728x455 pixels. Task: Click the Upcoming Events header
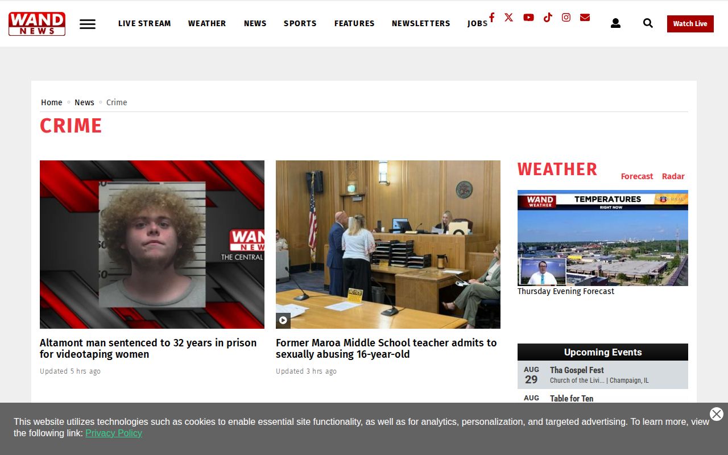[603, 352]
